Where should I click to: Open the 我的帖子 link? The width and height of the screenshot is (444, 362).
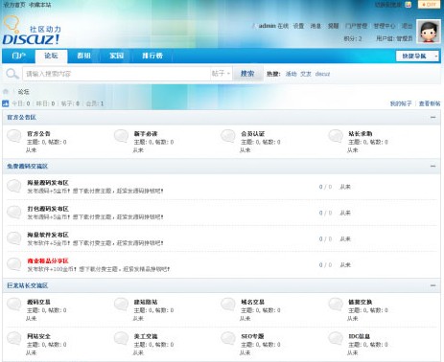point(401,103)
